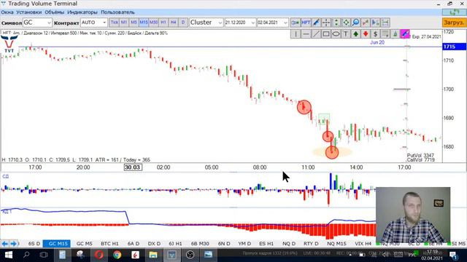Open the Пользователь menu
The width and height of the screenshot is (467, 262).
pos(117,12)
